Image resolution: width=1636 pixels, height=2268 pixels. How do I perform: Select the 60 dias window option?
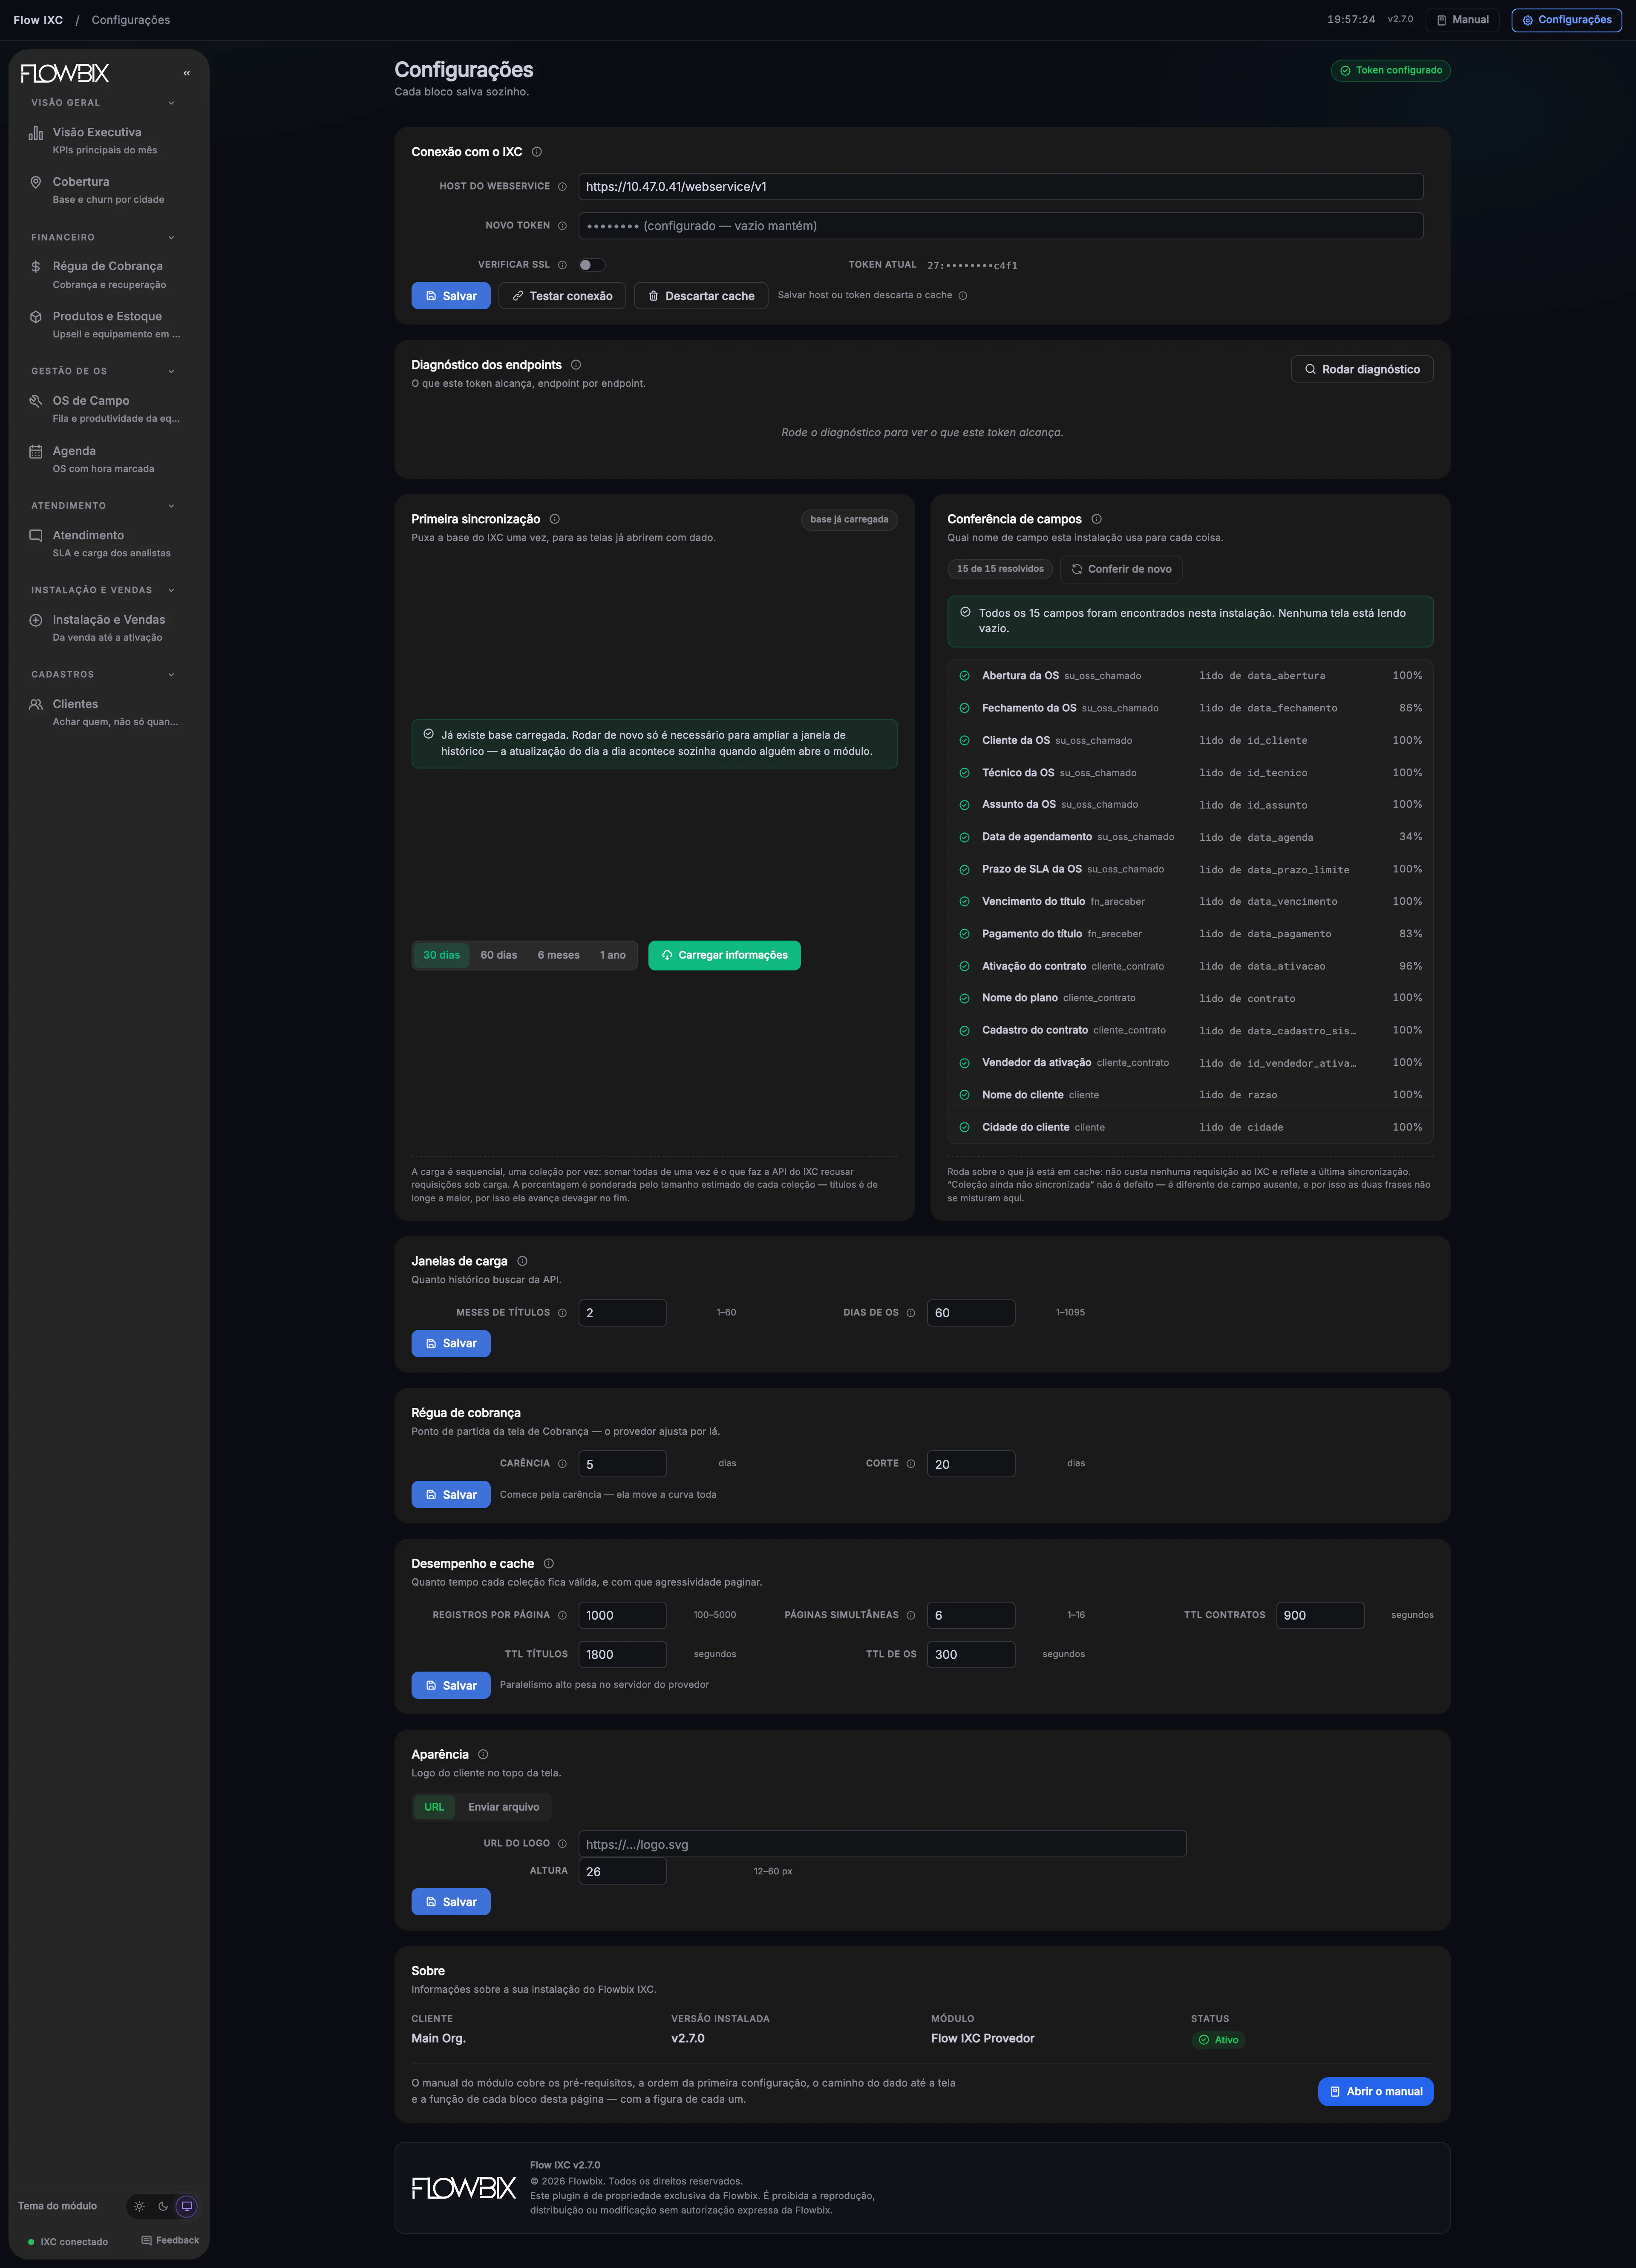point(499,955)
